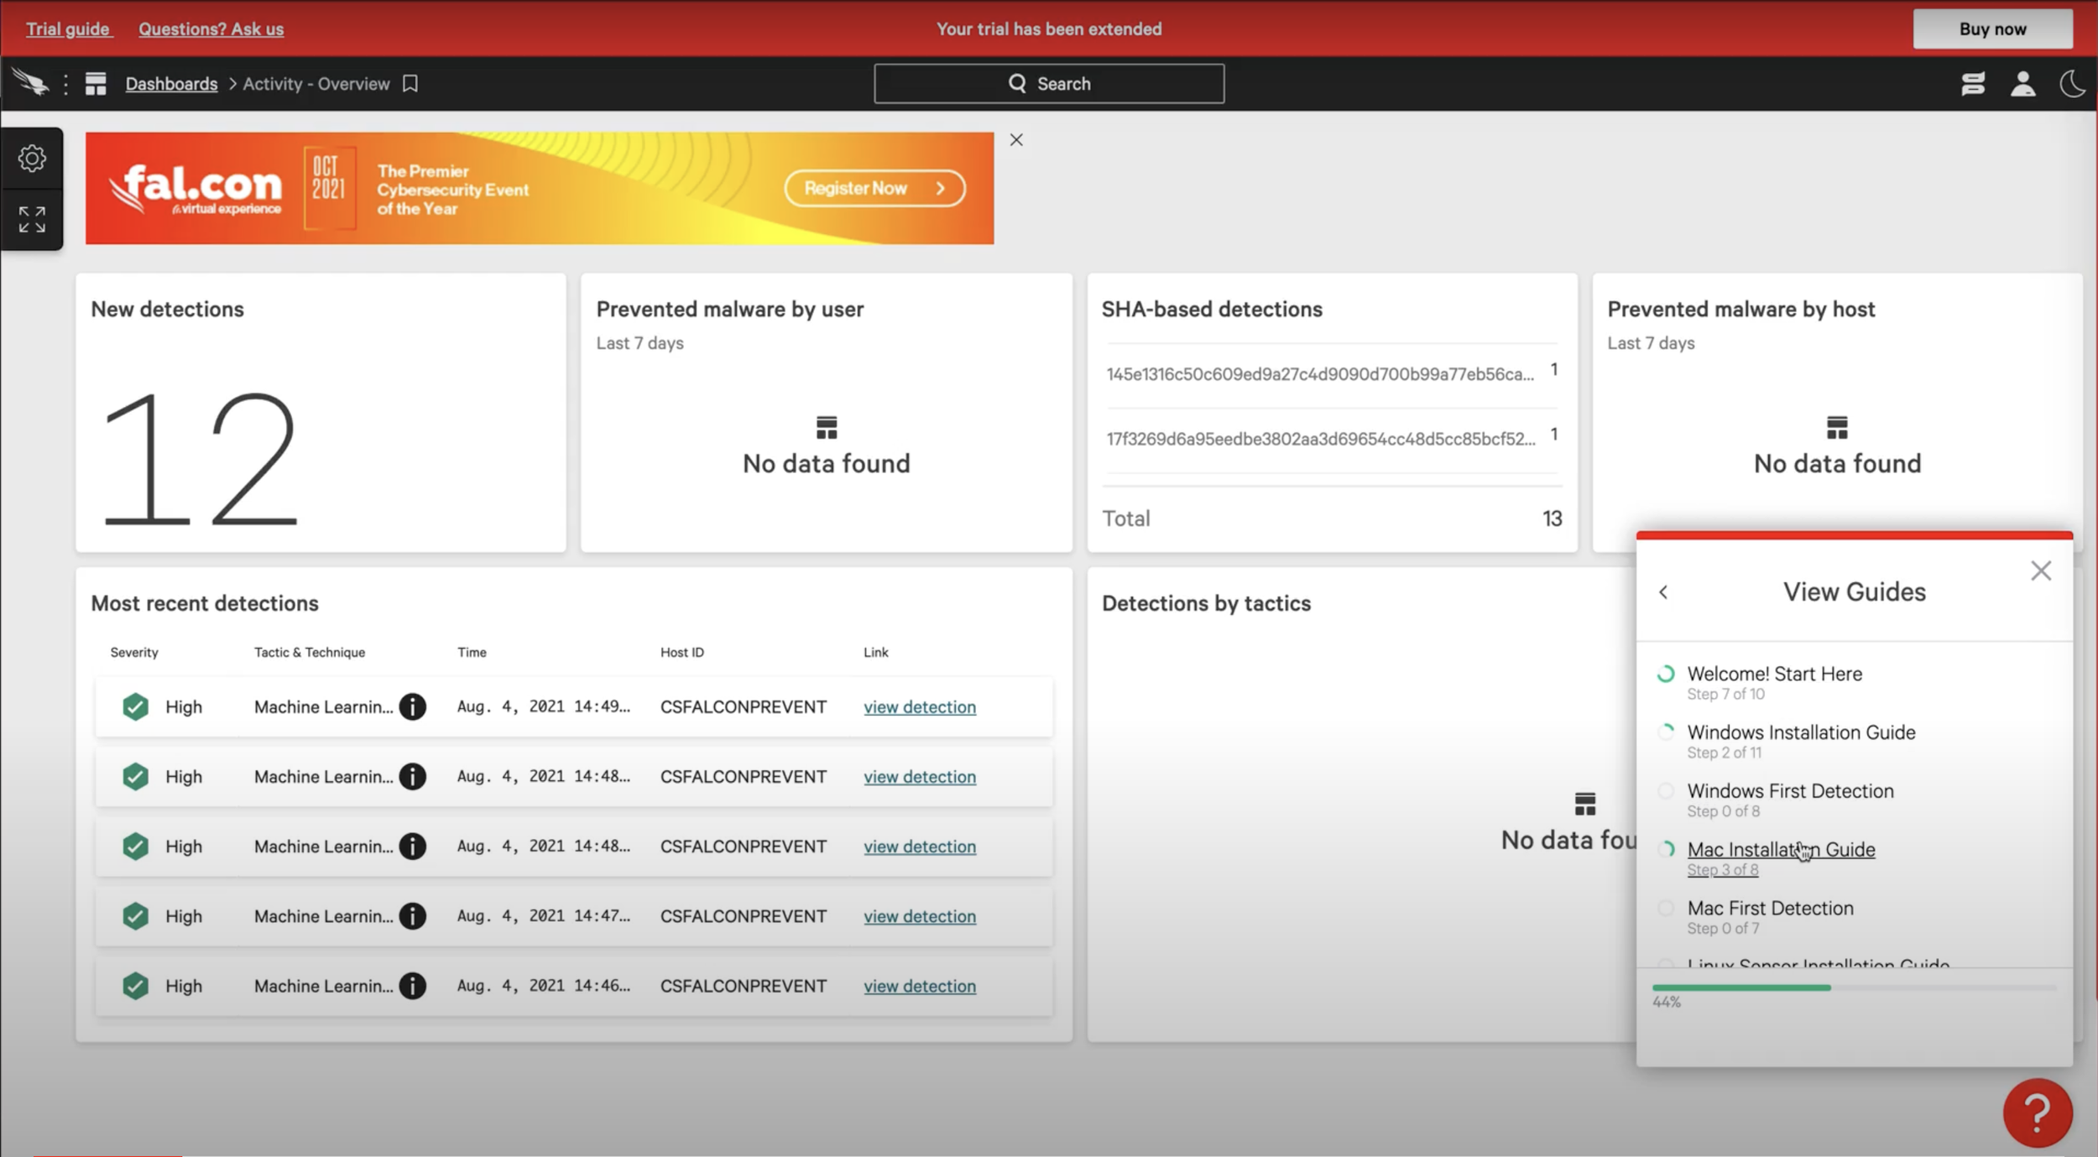The width and height of the screenshot is (2098, 1157).
Task: Open settings using the gear icon
Action: point(32,158)
